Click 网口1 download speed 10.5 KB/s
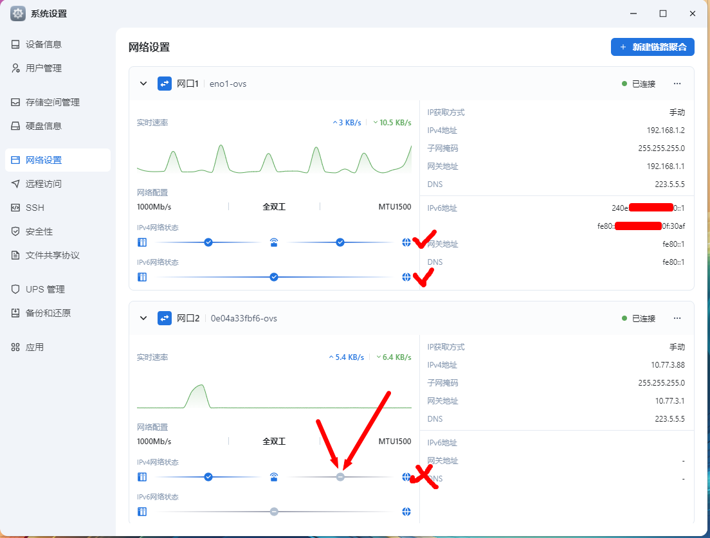Image resolution: width=710 pixels, height=538 pixels. (392, 123)
